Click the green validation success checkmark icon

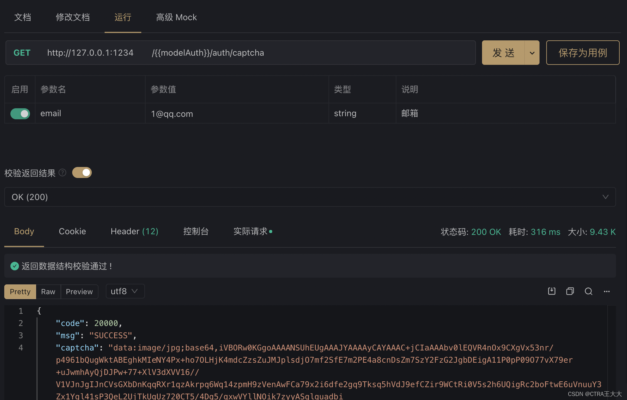pos(15,266)
